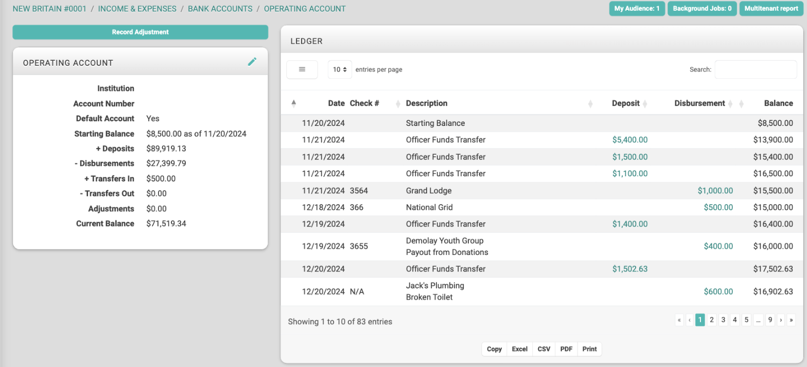The image size is (807, 367).
Task: Click the LEDGER panel title
Action: tap(307, 41)
